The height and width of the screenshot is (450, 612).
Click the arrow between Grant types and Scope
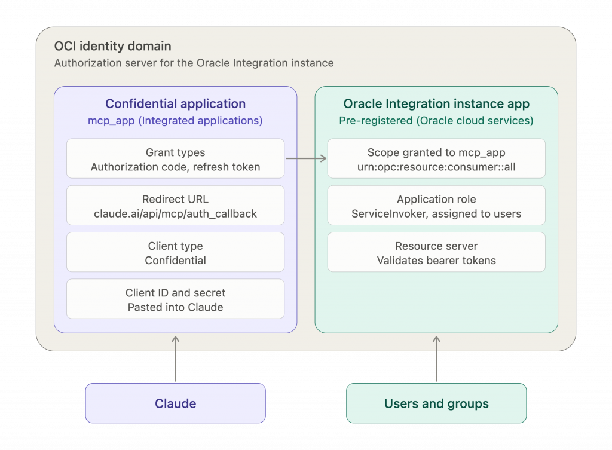coord(306,158)
